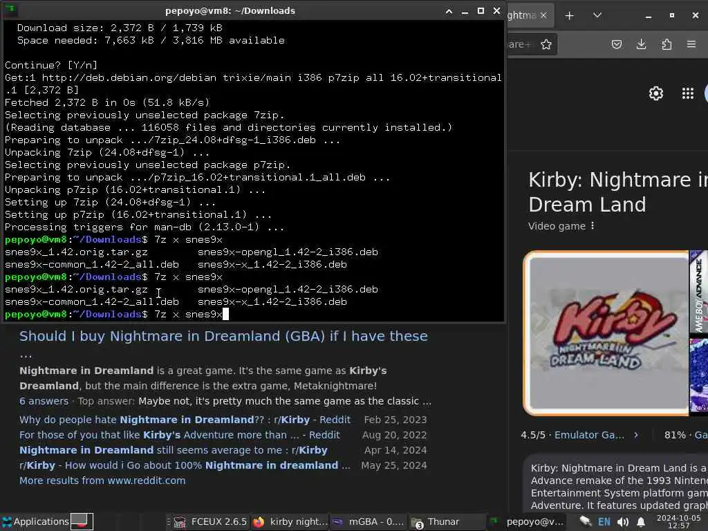Open Google apps grid icon
708x531 pixels.
(688, 93)
